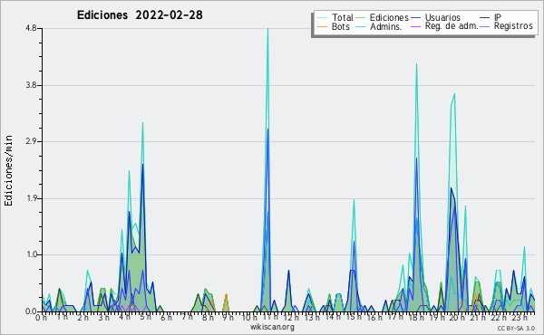Click the 11 h x-axis label
Viewport: 544px width, 335px height.
(269, 317)
